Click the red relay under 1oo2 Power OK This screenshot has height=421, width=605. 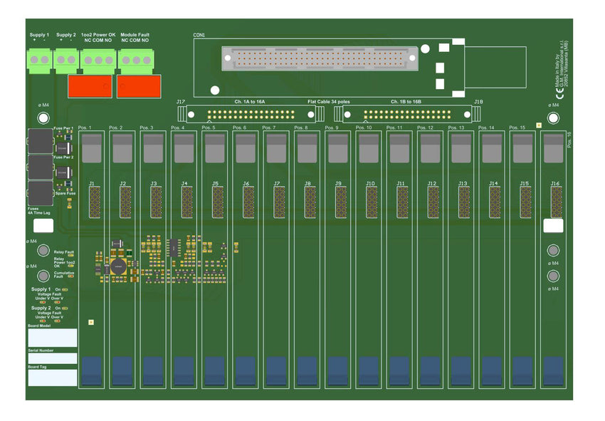pos(90,86)
